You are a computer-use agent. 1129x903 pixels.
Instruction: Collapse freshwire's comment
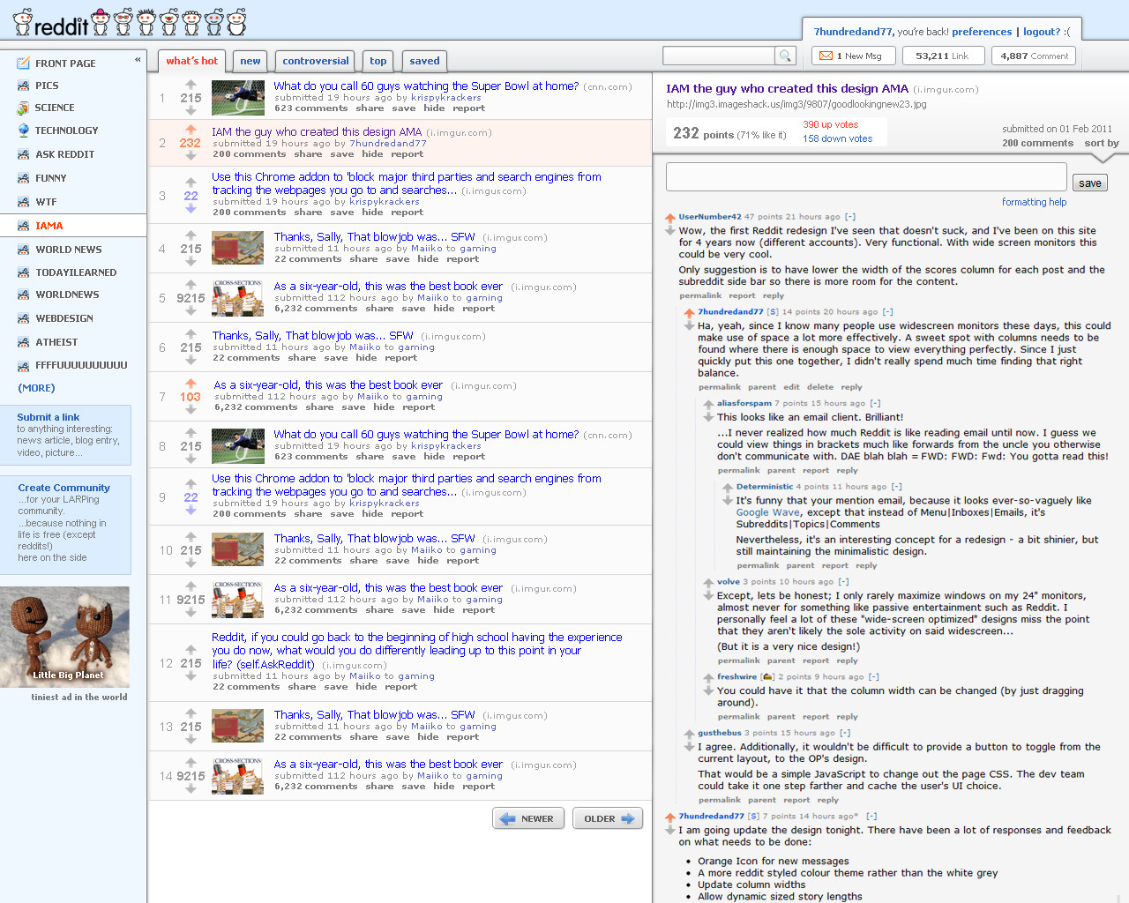(874, 677)
